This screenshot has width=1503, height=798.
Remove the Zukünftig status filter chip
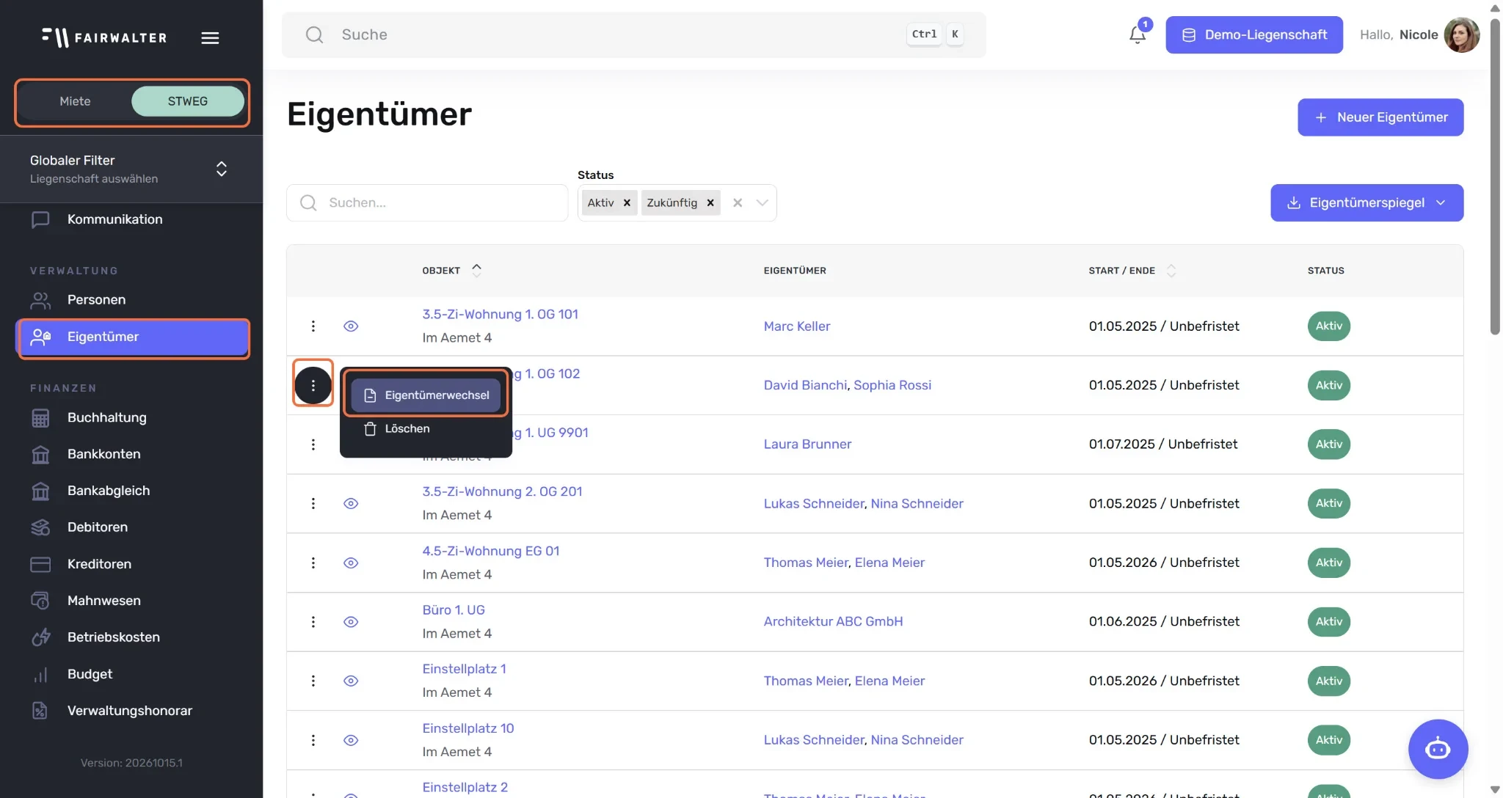[710, 203]
